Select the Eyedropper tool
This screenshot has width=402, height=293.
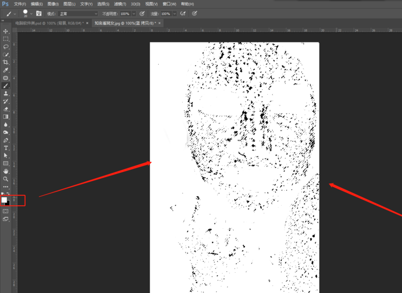click(6, 70)
